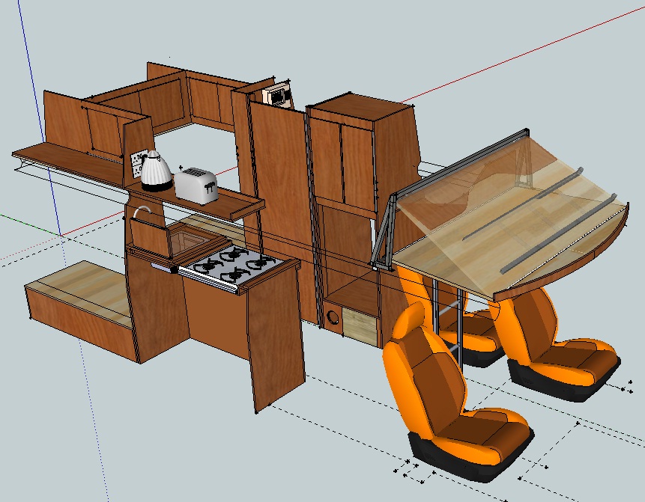This screenshot has height=502, width=645.
Task: Click the white toaster on the shelf
Action: coord(196,185)
